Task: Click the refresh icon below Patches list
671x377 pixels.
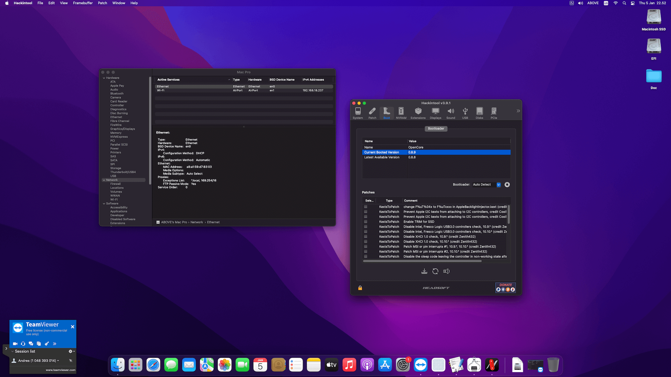Action: point(435,271)
